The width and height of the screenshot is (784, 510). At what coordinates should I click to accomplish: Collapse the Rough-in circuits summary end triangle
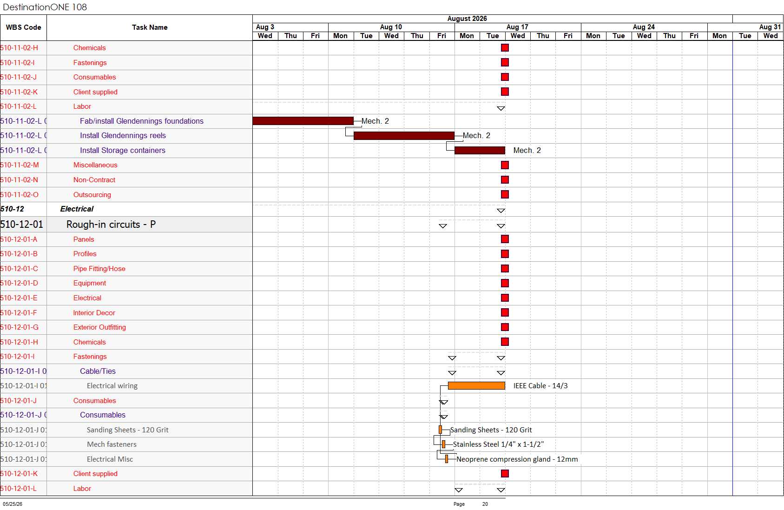coord(501,226)
